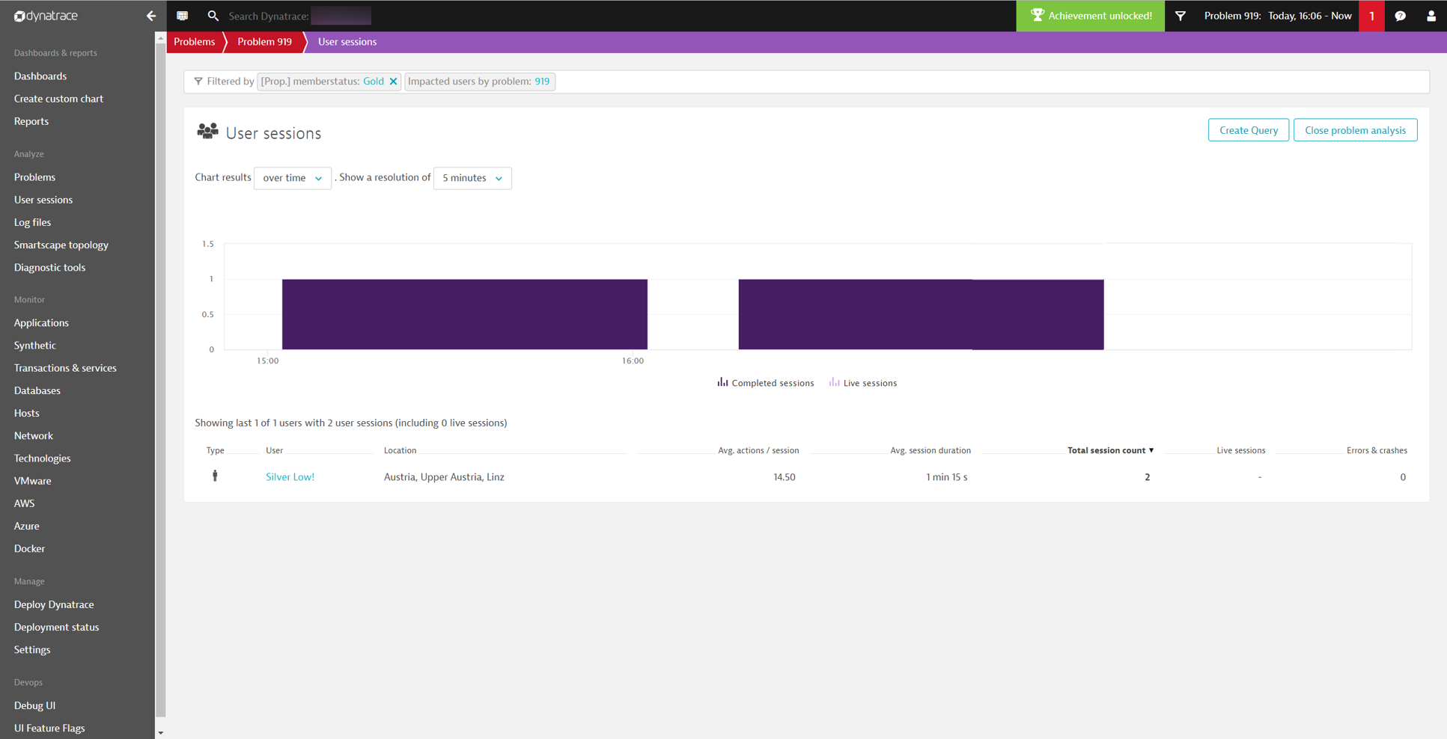
Task: Click the Dynatrace logo
Action: tap(46, 16)
